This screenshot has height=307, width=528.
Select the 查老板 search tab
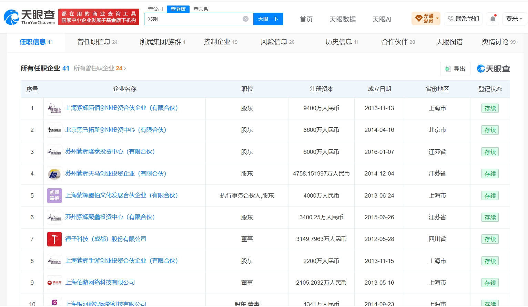coord(178,9)
